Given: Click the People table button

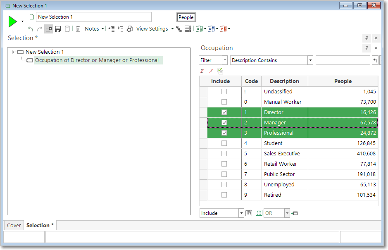Looking at the screenshot, I should (x=186, y=17).
